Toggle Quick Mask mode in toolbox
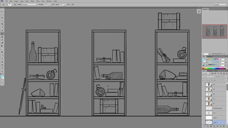Screen dimensions: 228x128 2,81
